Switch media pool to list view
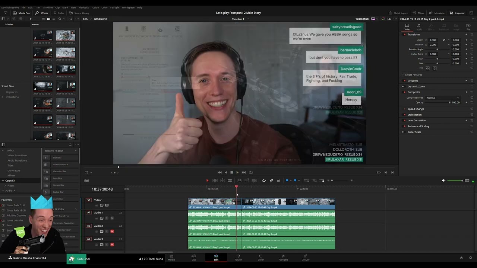This screenshot has width=477, height=268. pos(54,19)
